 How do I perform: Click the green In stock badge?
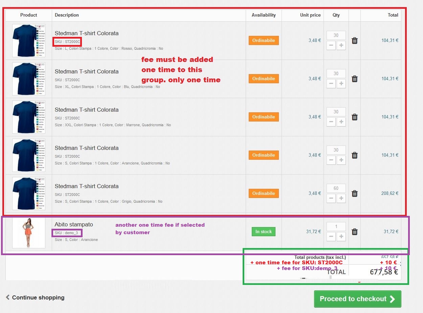(264, 232)
